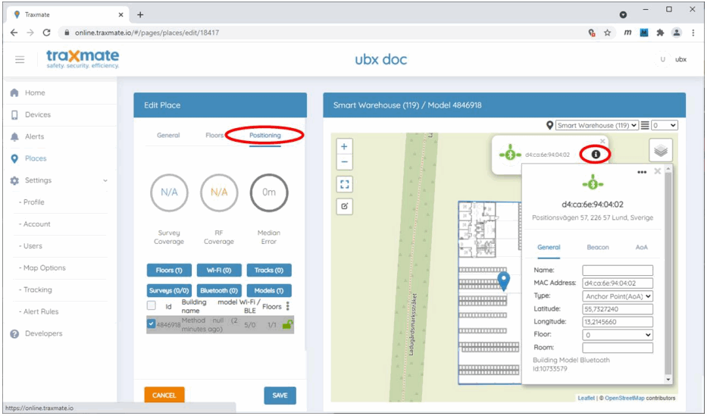Viewport: 707px width, 416px height.
Task: Click the Models (1) button
Action: tap(269, 291)
